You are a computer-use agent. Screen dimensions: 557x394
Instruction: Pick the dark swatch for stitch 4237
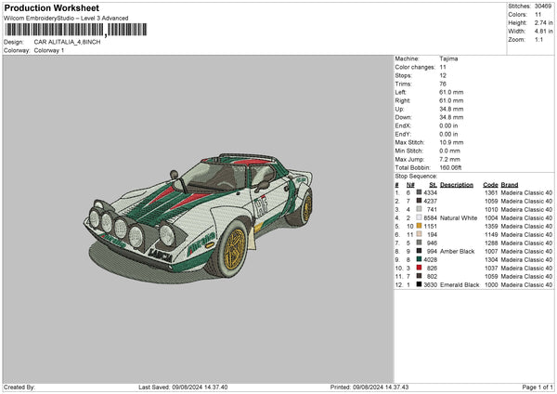tap(420, 201)
